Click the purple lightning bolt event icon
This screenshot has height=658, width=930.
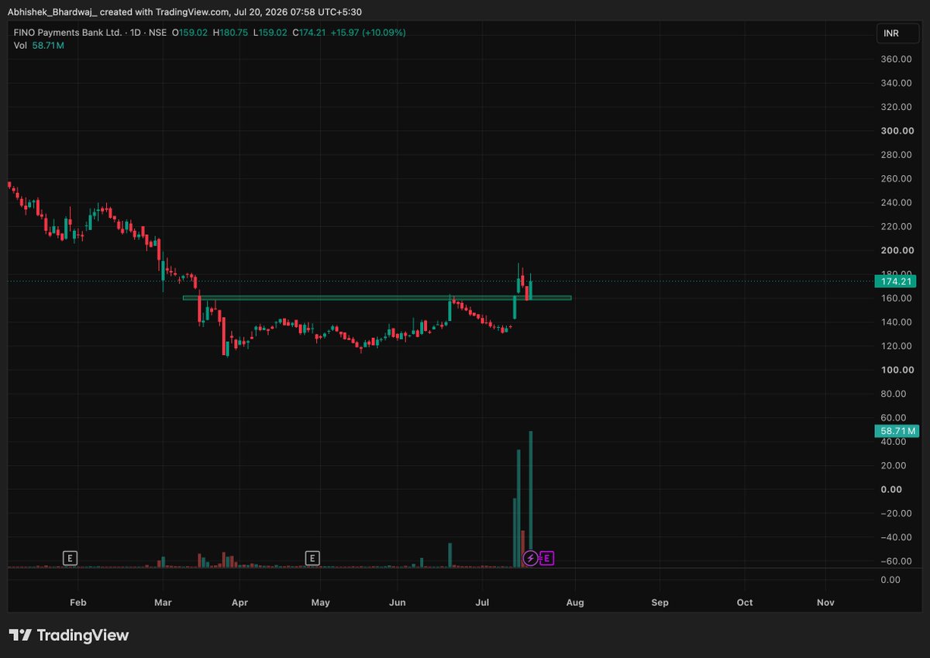[x=530, y=557]
